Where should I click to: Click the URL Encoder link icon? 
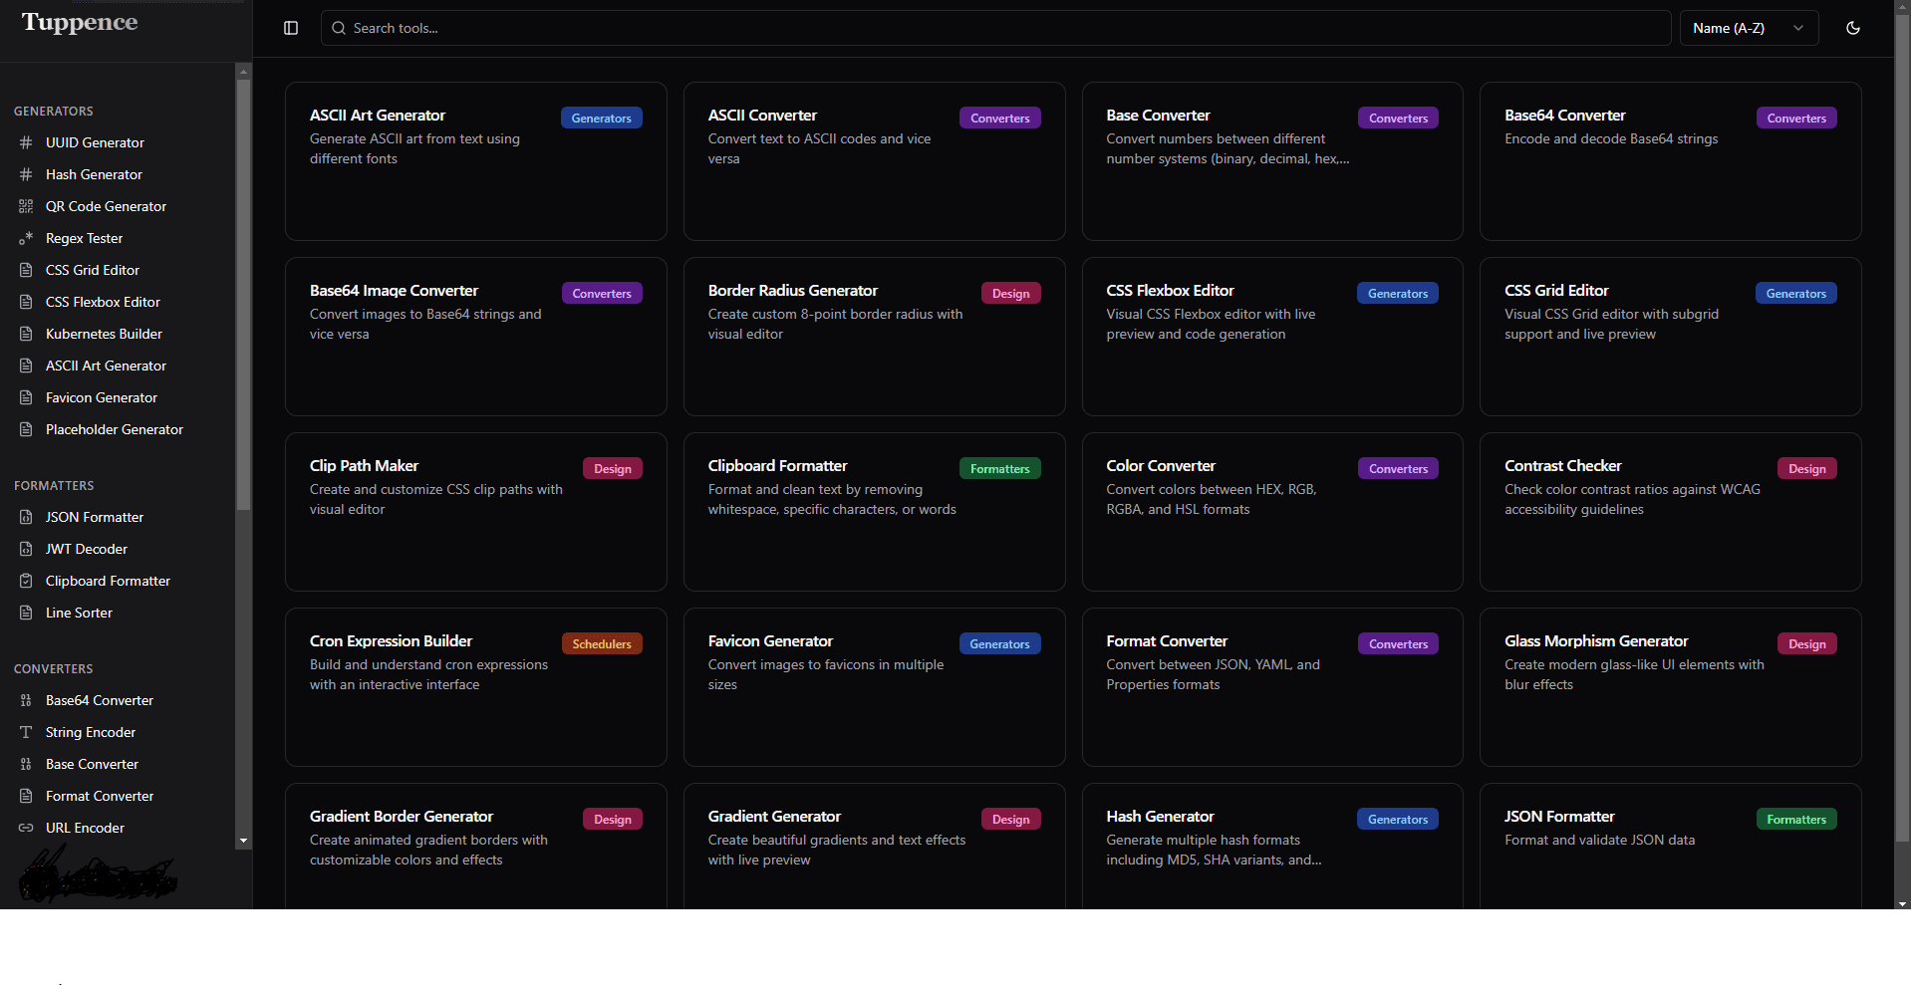26,828
